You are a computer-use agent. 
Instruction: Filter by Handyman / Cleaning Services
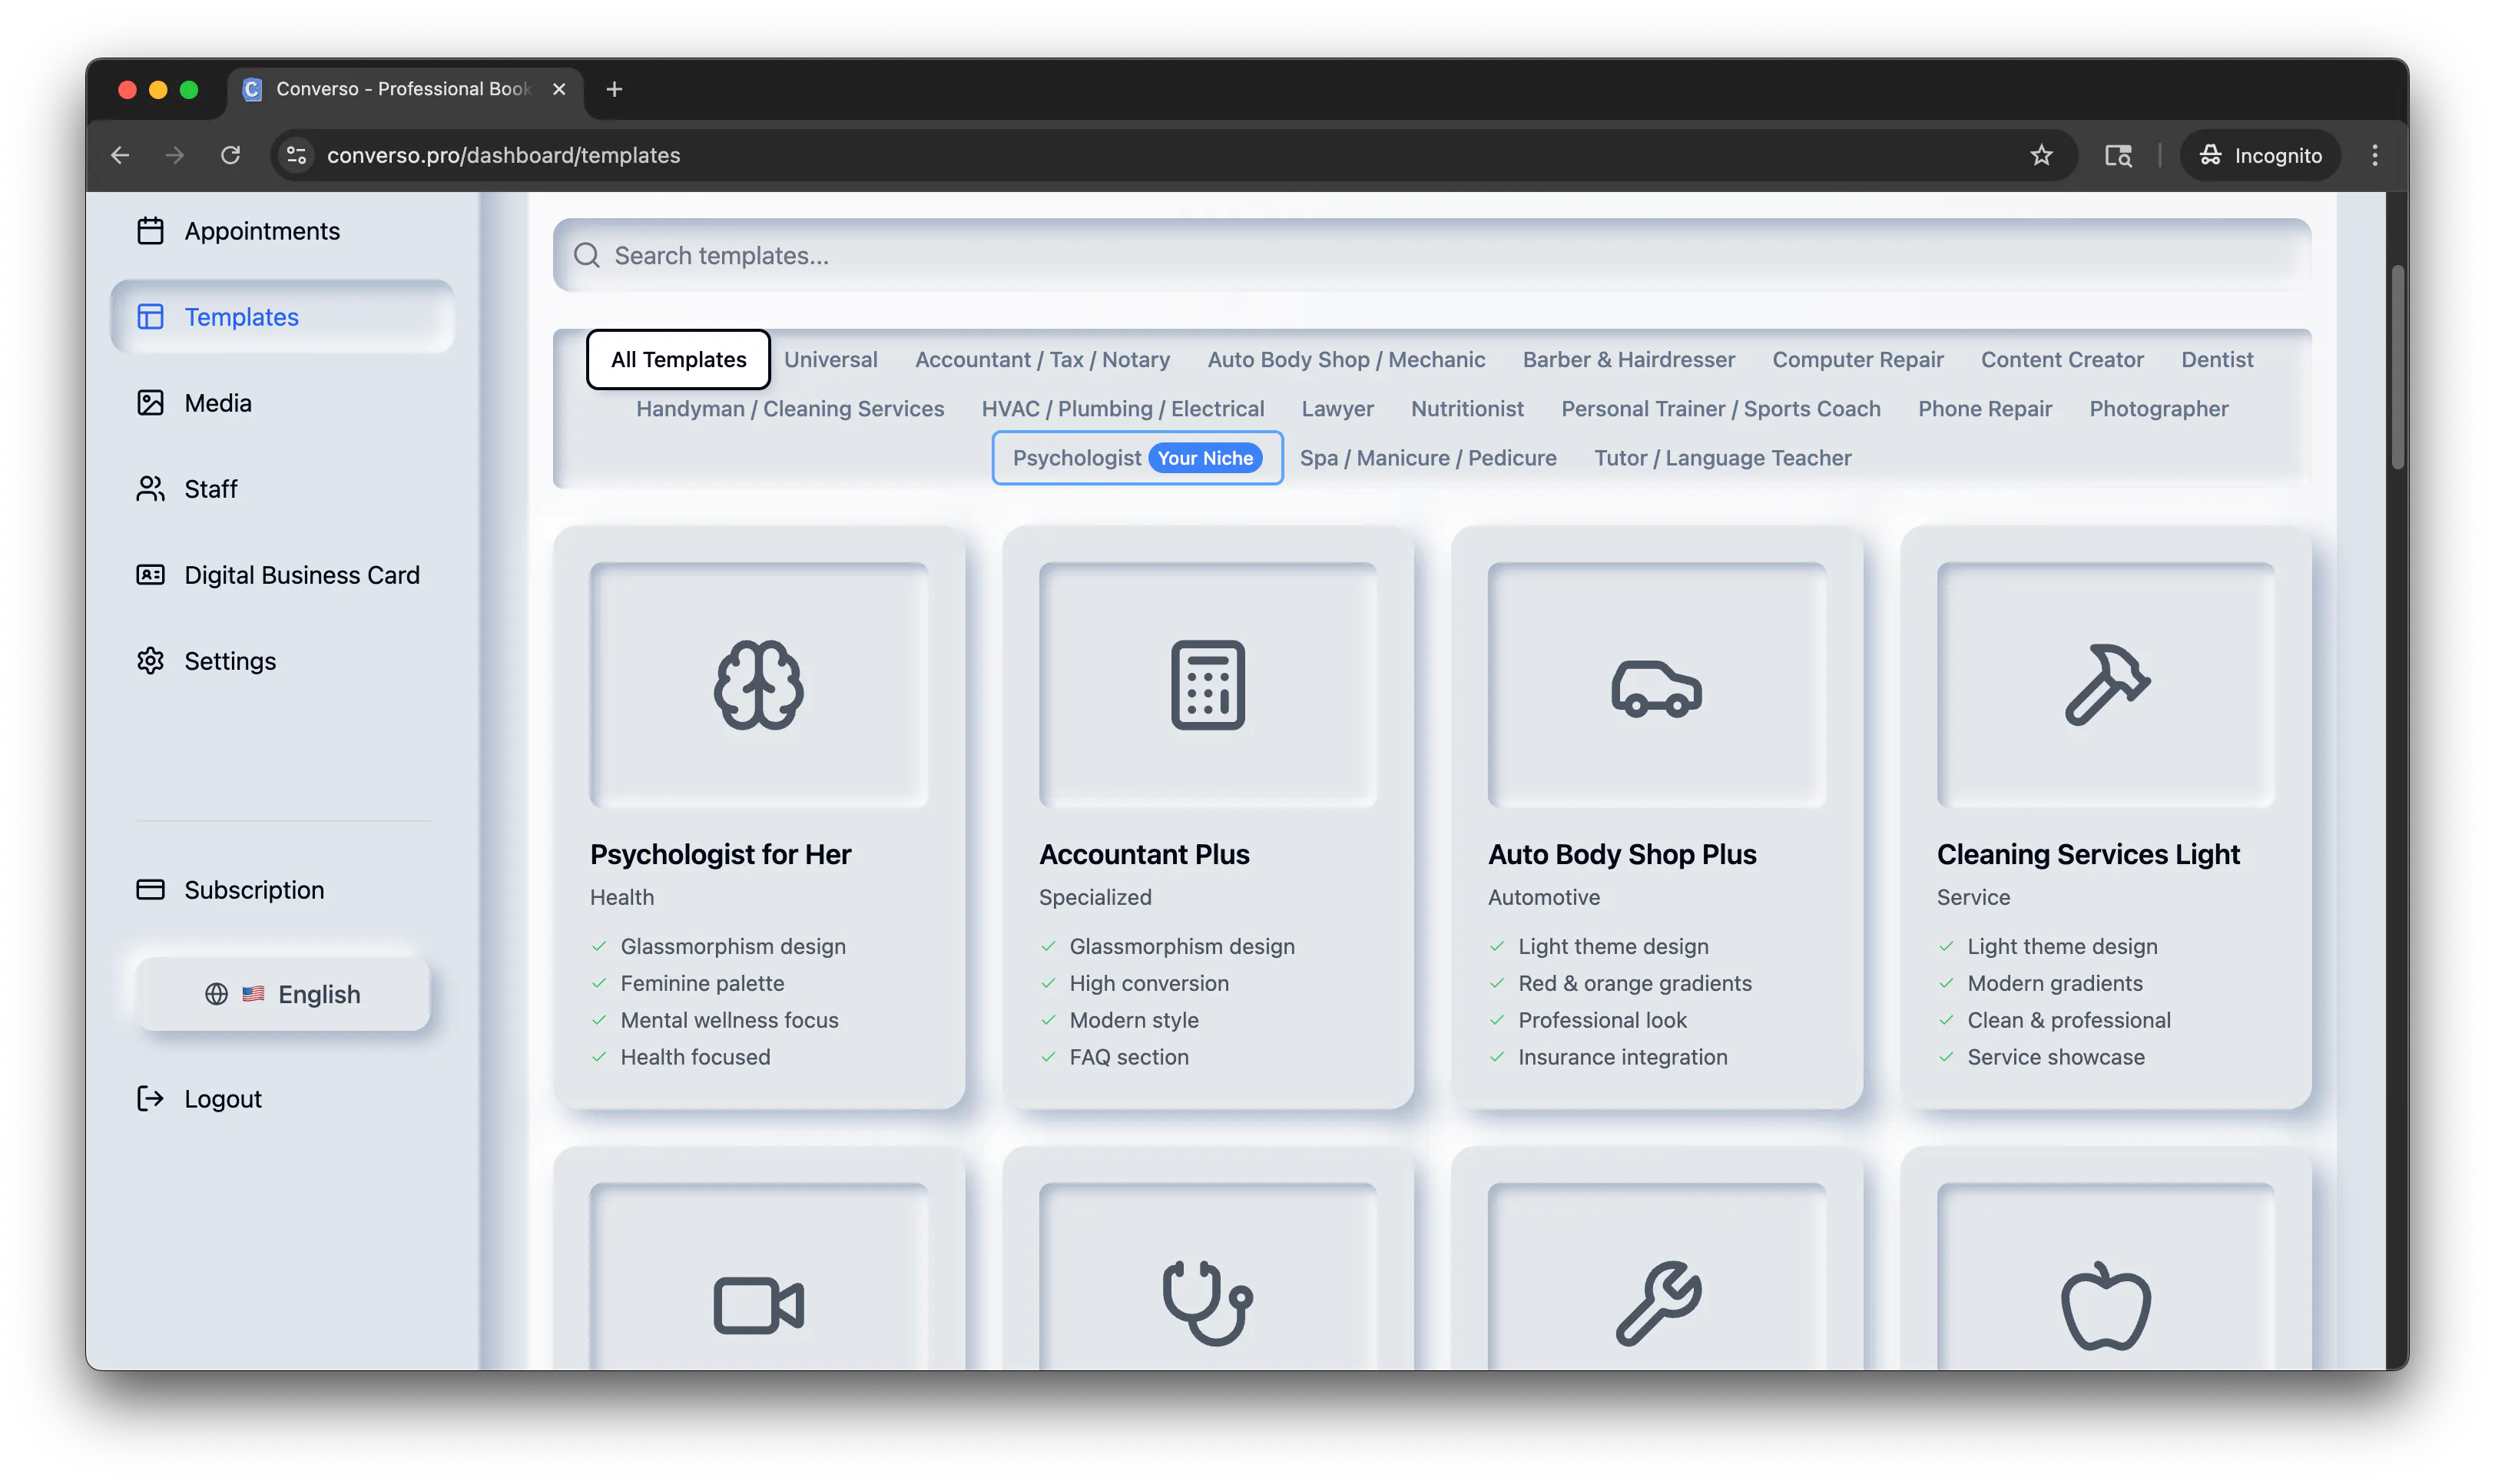[790, 408]
